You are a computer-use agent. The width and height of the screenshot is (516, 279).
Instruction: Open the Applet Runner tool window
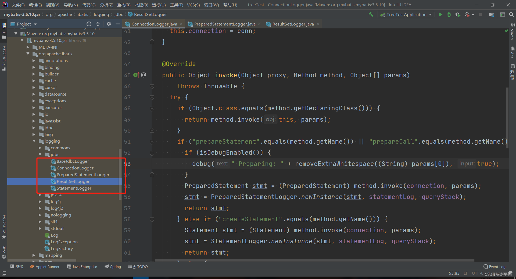coord(45,266)
